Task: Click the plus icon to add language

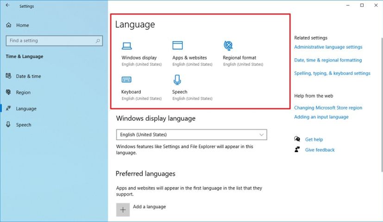Action: (123, 210)
